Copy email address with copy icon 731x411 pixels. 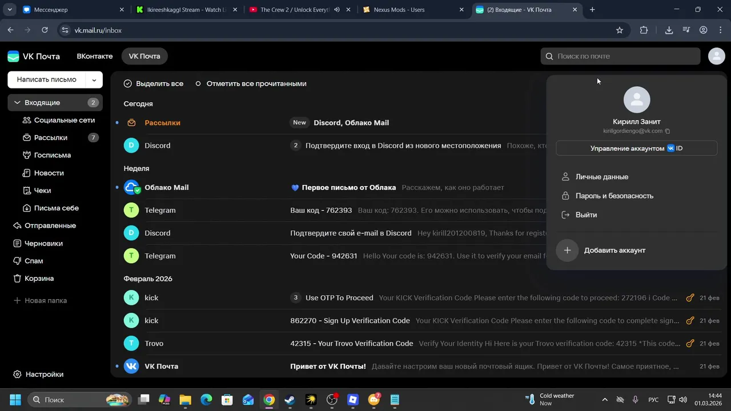coord(668,131)
